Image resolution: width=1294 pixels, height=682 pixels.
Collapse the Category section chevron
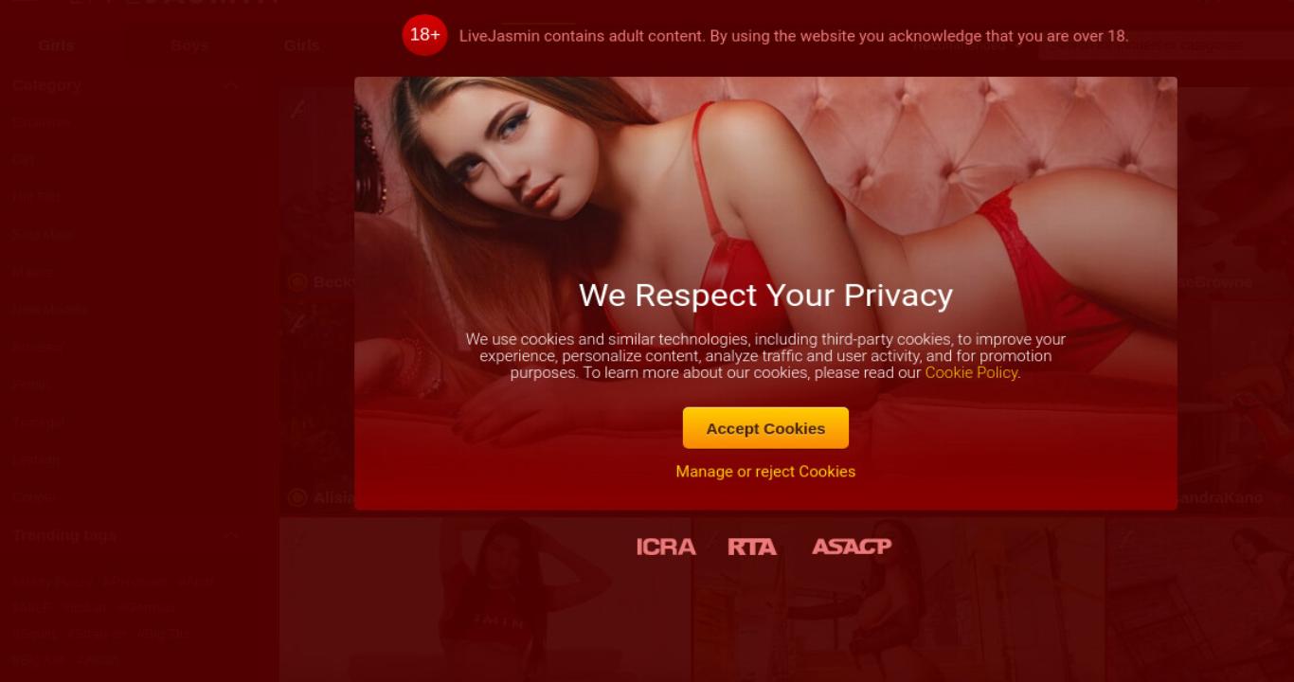coord(231,85)
